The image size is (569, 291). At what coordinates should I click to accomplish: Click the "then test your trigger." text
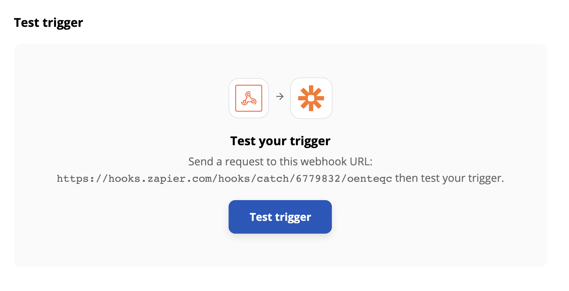tap(449, 178)
